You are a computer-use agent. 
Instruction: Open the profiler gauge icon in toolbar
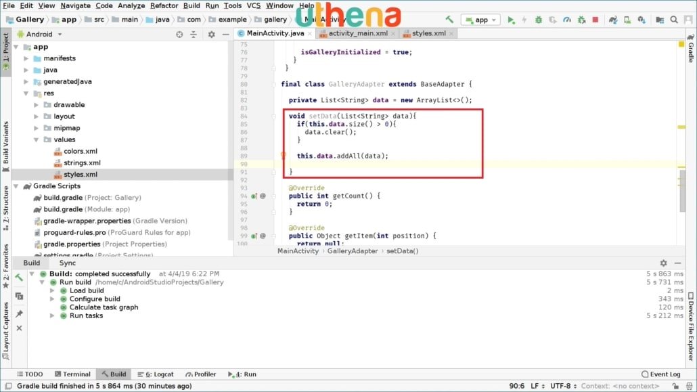click(x=567, y=20)
